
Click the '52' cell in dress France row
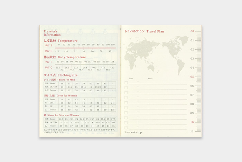[112, 110]
